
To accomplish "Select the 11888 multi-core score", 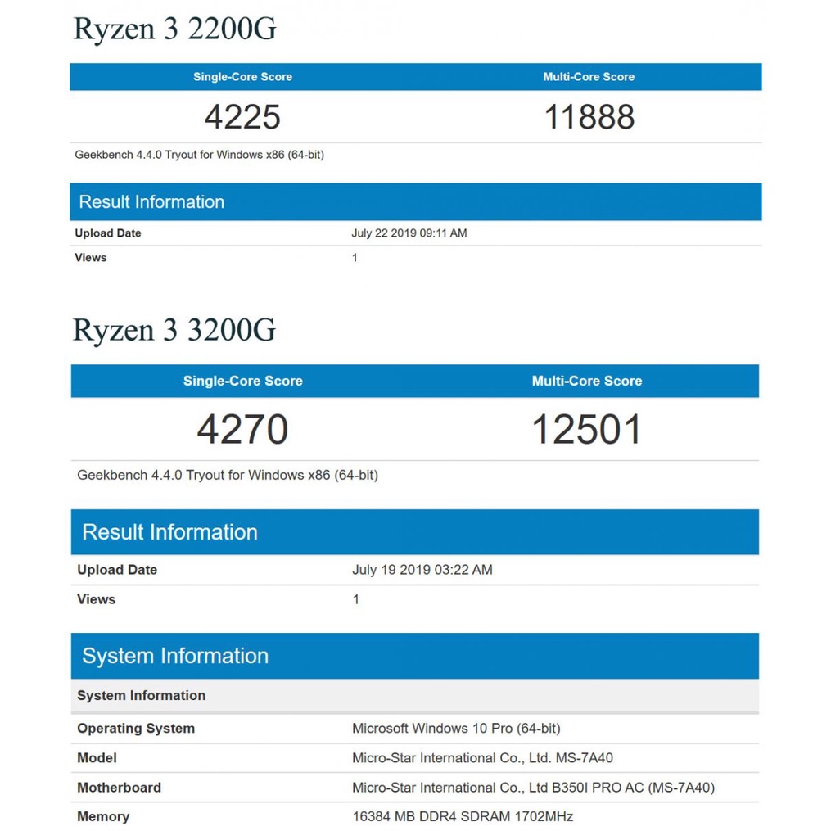I will click(x=589, y=117).
